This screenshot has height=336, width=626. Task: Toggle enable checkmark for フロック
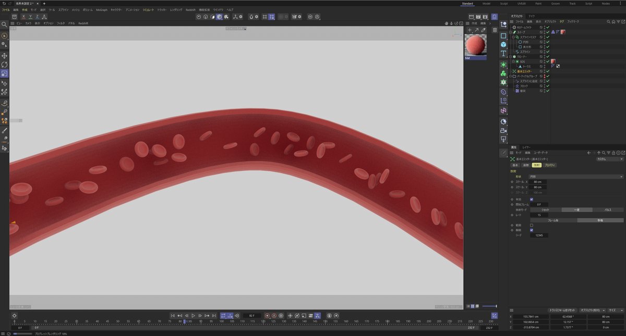coord(548,86)
